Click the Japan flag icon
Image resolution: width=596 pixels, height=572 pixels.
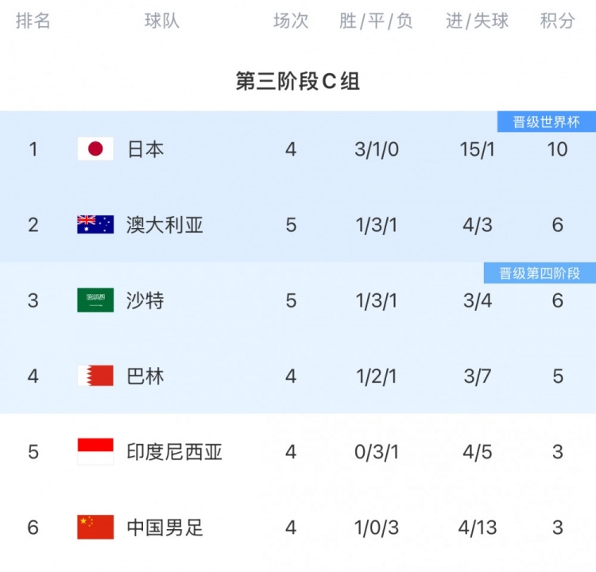click(95, 149)
